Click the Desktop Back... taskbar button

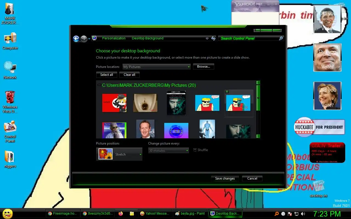coord(225,214)
